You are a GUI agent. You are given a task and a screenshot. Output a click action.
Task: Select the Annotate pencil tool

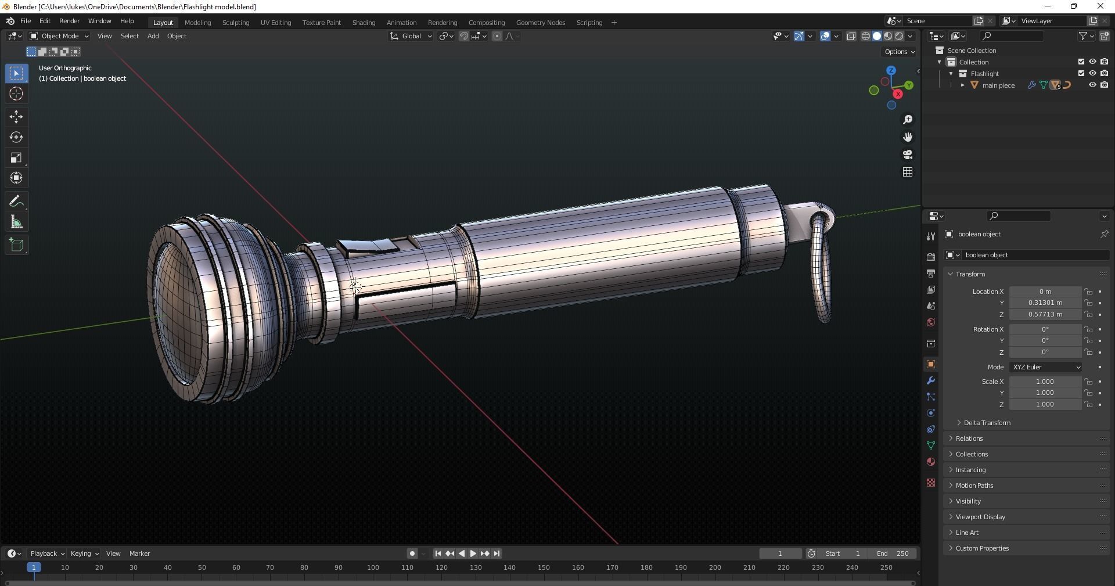(16, 202)
